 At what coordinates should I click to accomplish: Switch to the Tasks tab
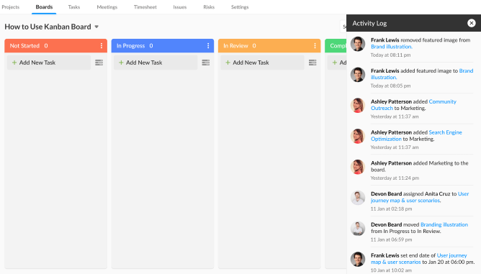tap(74, 6)
